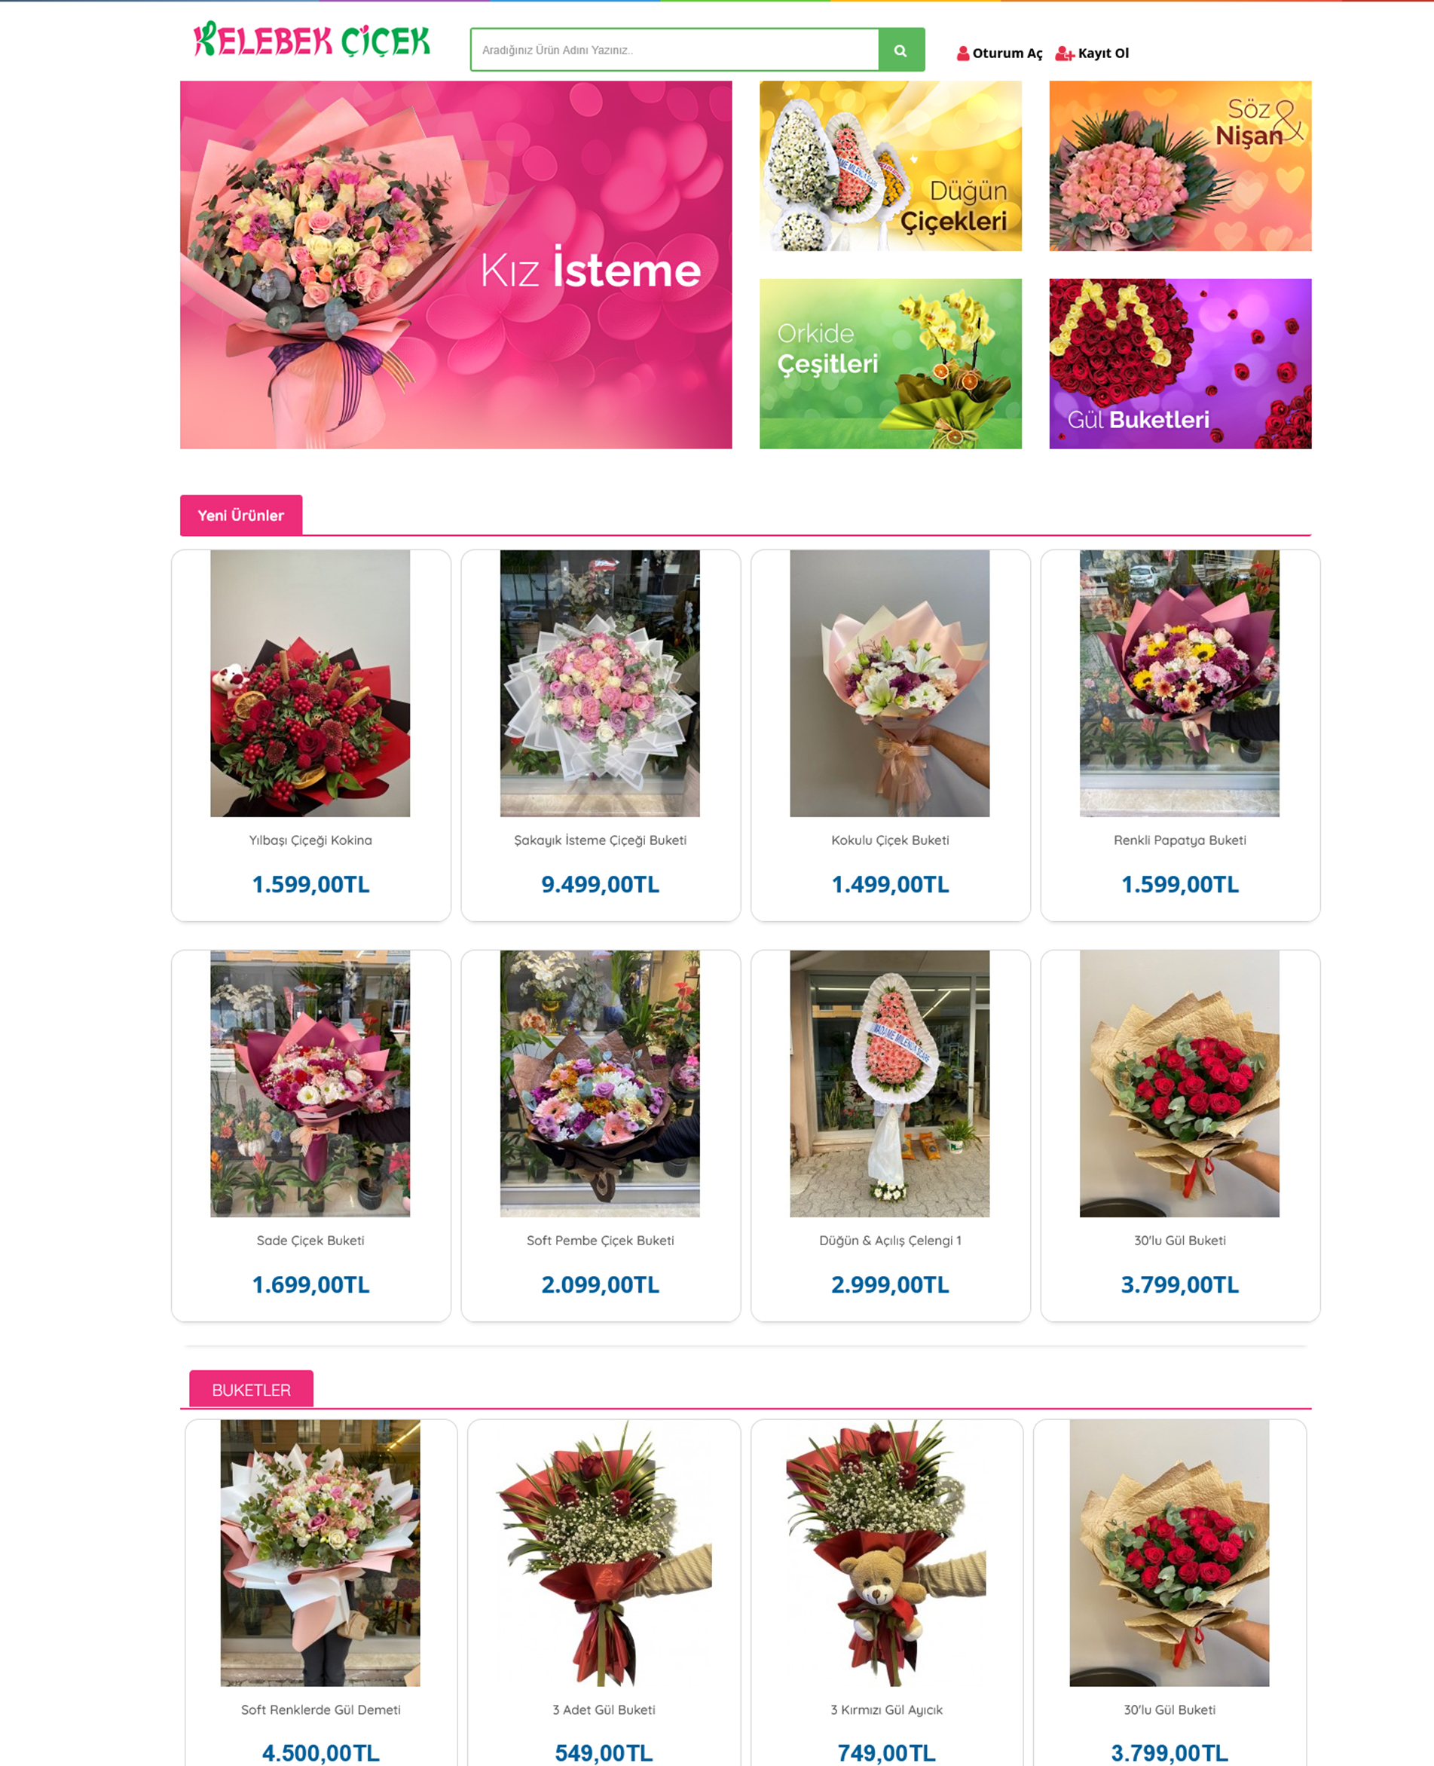Open the Düğün & Açılış Çelengi 1 image

point(890,1083)
